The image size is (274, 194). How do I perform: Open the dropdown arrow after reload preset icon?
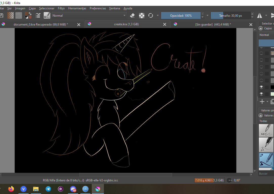[158, 16]
